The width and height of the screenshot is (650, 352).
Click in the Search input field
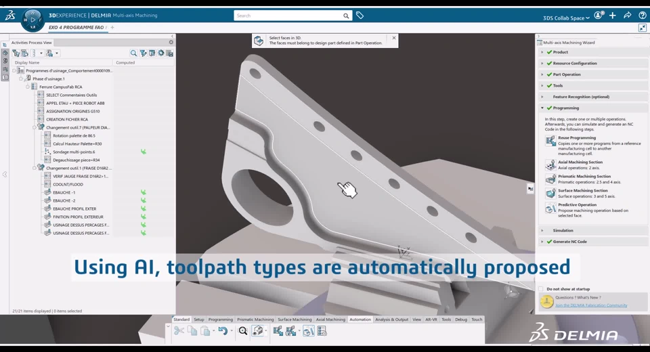288,16
